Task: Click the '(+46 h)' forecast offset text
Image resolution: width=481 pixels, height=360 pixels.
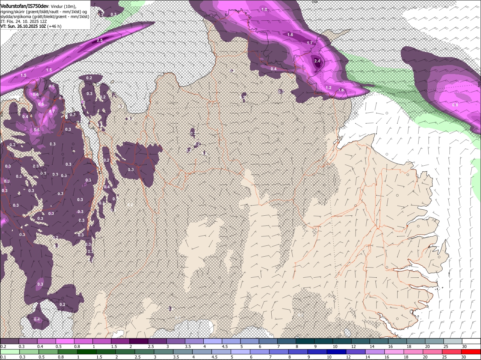Action: 54,26
